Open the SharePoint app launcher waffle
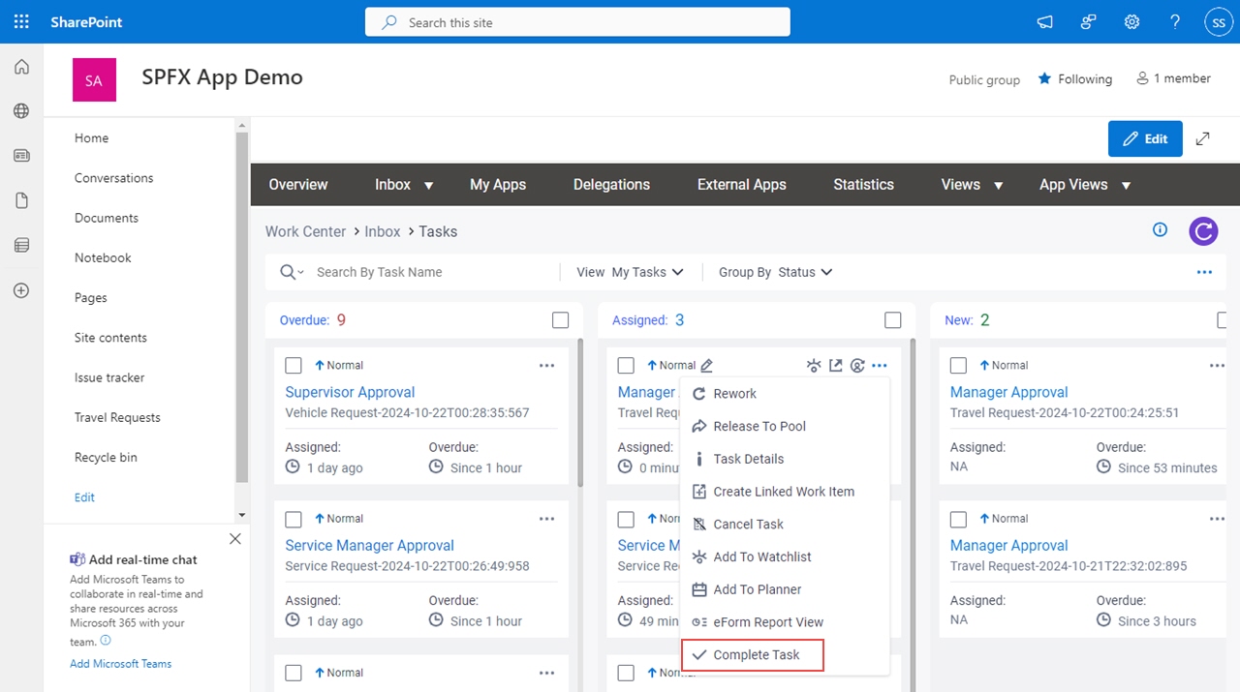This screenshot has width=1240, height=692. click(x=21, y=21)
